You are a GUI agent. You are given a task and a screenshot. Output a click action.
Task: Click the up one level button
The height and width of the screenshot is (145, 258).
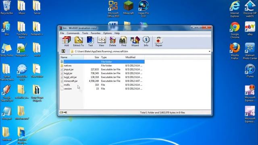[x=63, y=51]
